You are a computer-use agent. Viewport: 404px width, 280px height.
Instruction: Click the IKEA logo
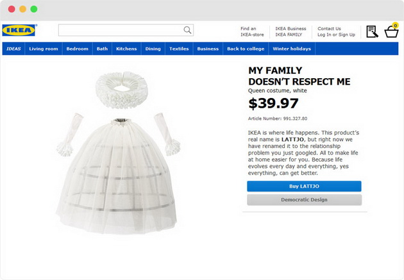point(19,30)
